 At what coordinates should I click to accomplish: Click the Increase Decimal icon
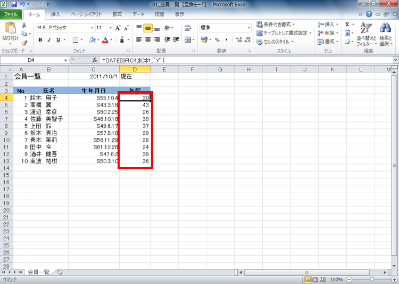pyautogui.click(x=239, y=40)
